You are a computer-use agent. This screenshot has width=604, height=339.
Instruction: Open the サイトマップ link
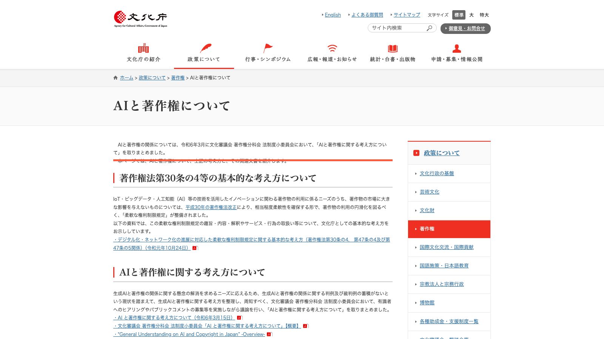(x=407, y=15)
